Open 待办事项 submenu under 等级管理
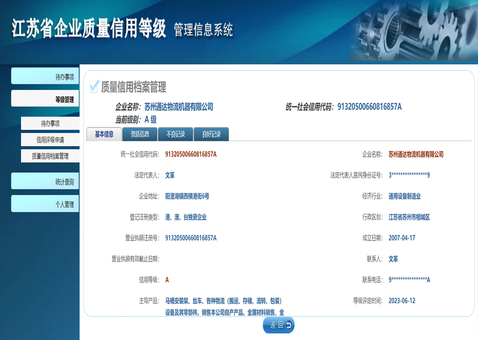 50,123
